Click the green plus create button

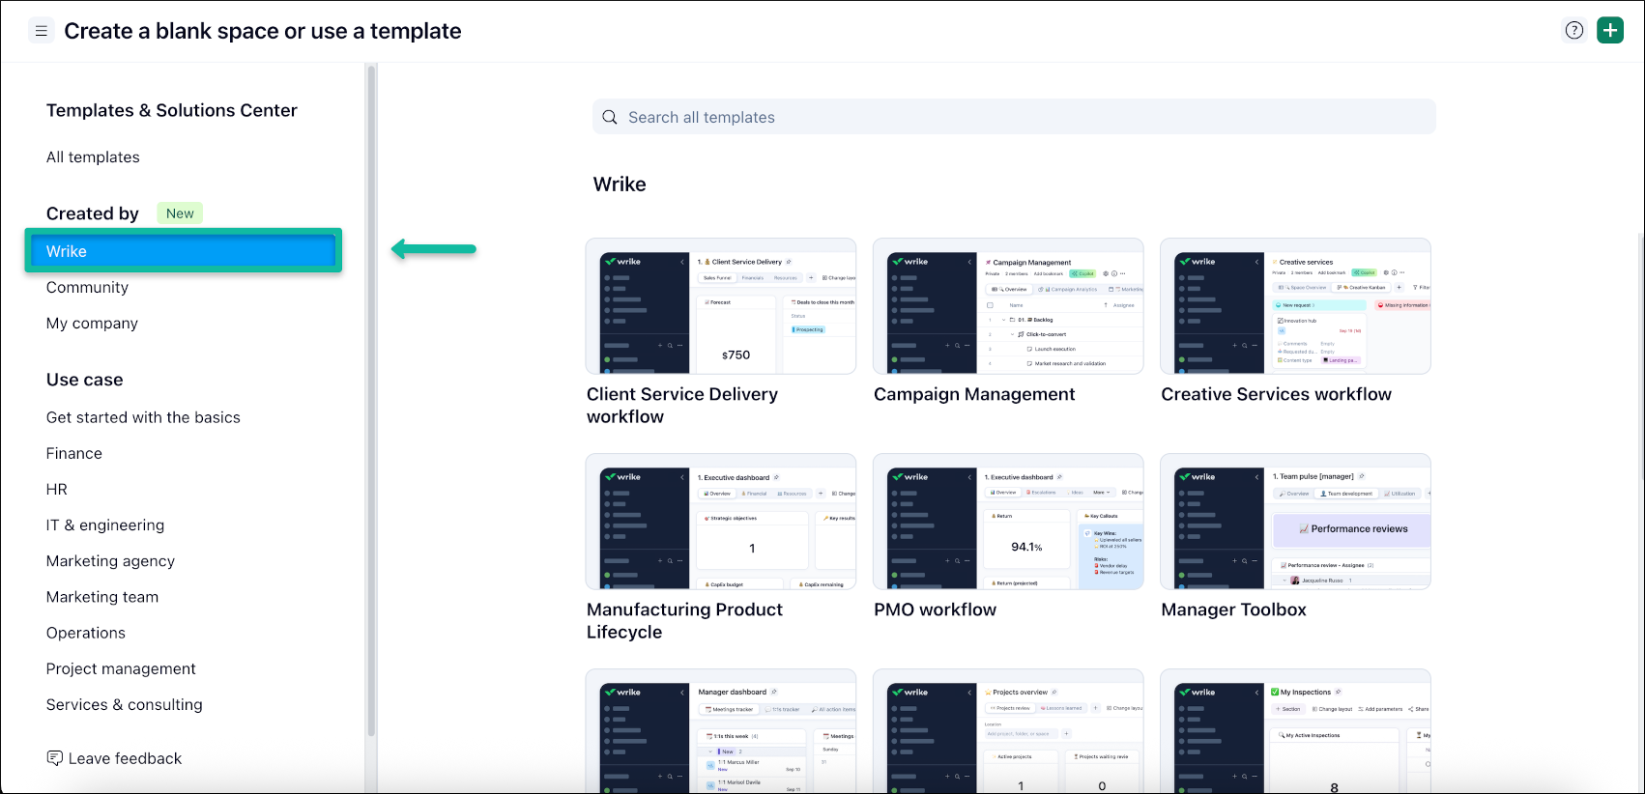click(1610, 31)
